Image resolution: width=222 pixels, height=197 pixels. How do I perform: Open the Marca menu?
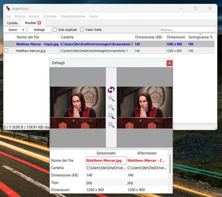[20, 16]
